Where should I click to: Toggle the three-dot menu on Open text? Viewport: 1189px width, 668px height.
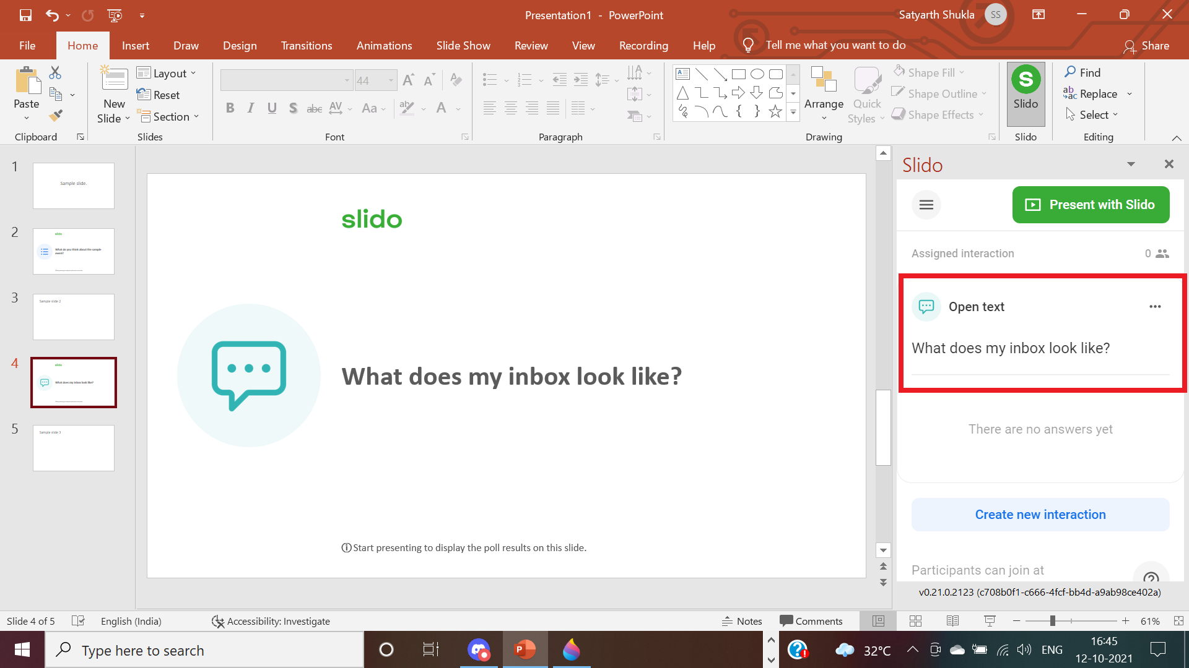1156,306
